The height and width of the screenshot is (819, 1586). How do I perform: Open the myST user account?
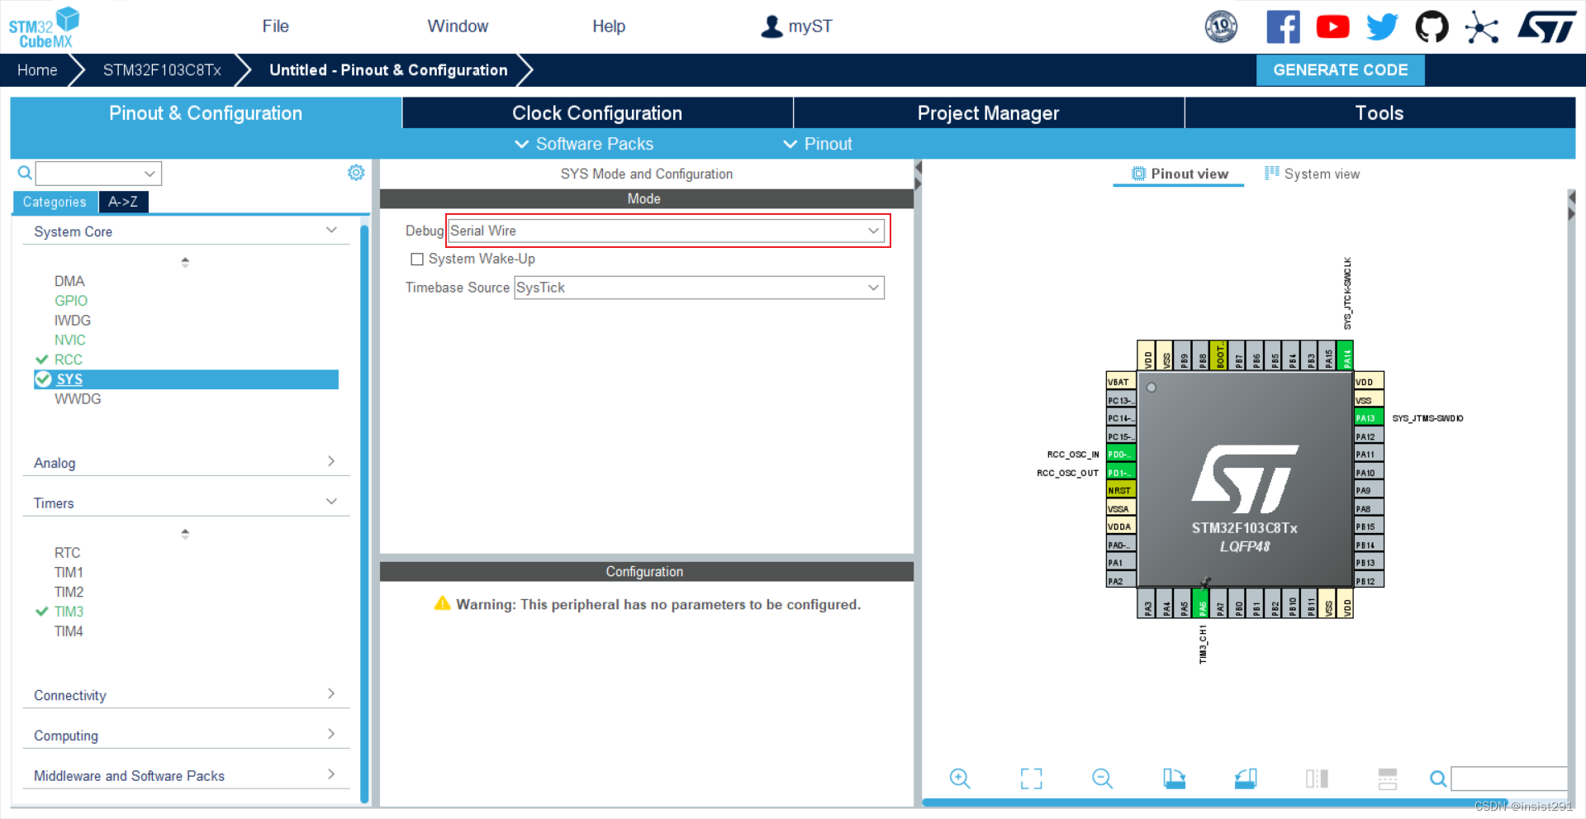[x=796, y=26]
